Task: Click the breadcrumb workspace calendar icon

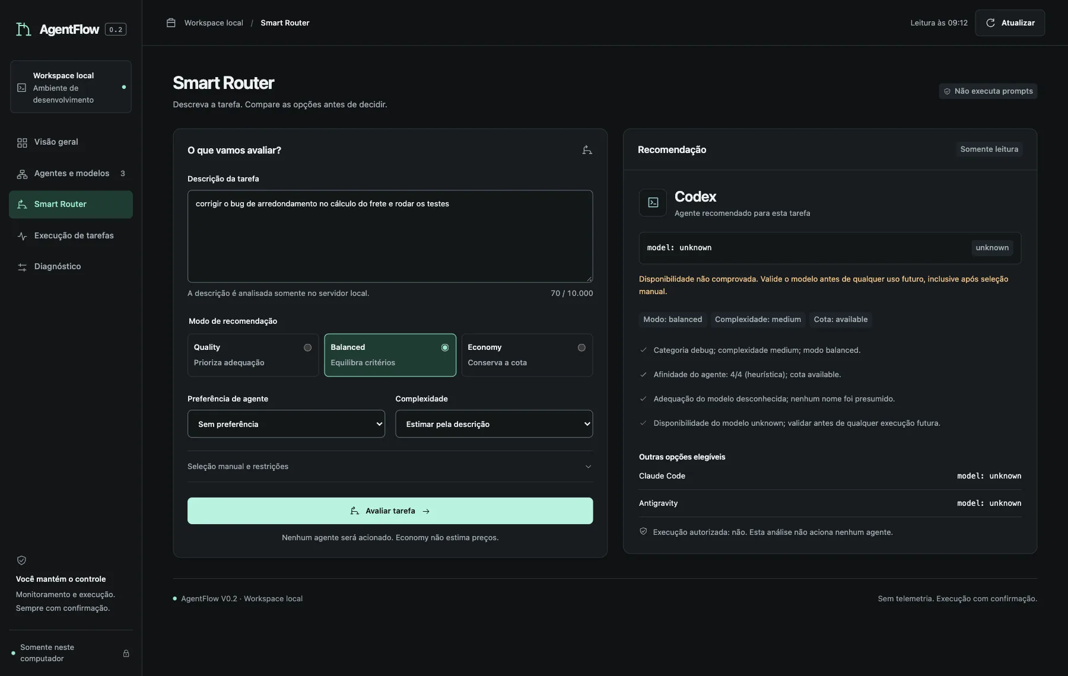Action: (171, 23)
